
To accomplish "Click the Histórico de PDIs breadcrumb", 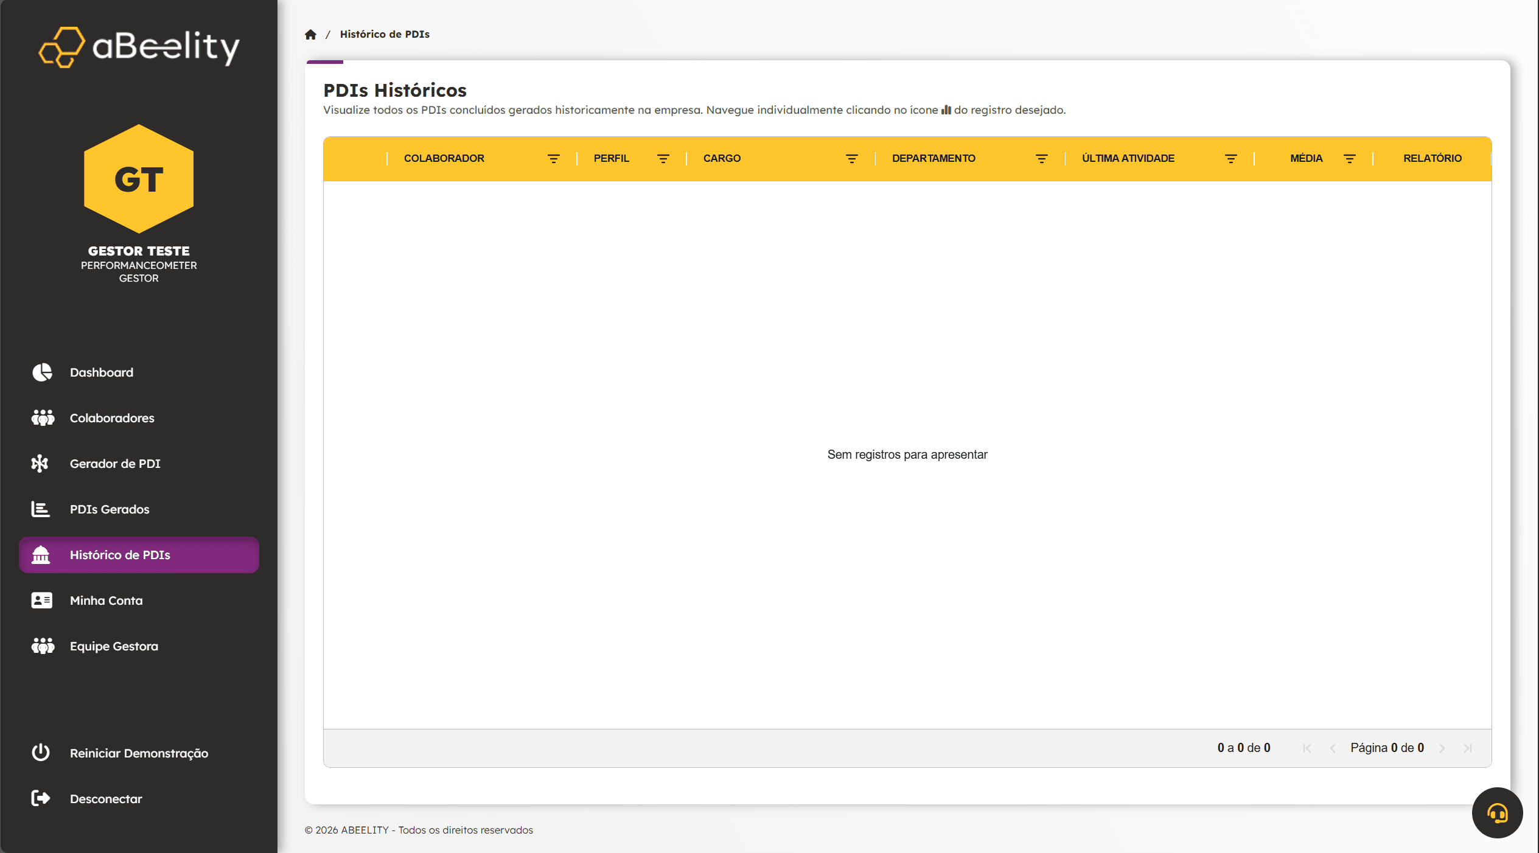I will click(x=385, y=34).
